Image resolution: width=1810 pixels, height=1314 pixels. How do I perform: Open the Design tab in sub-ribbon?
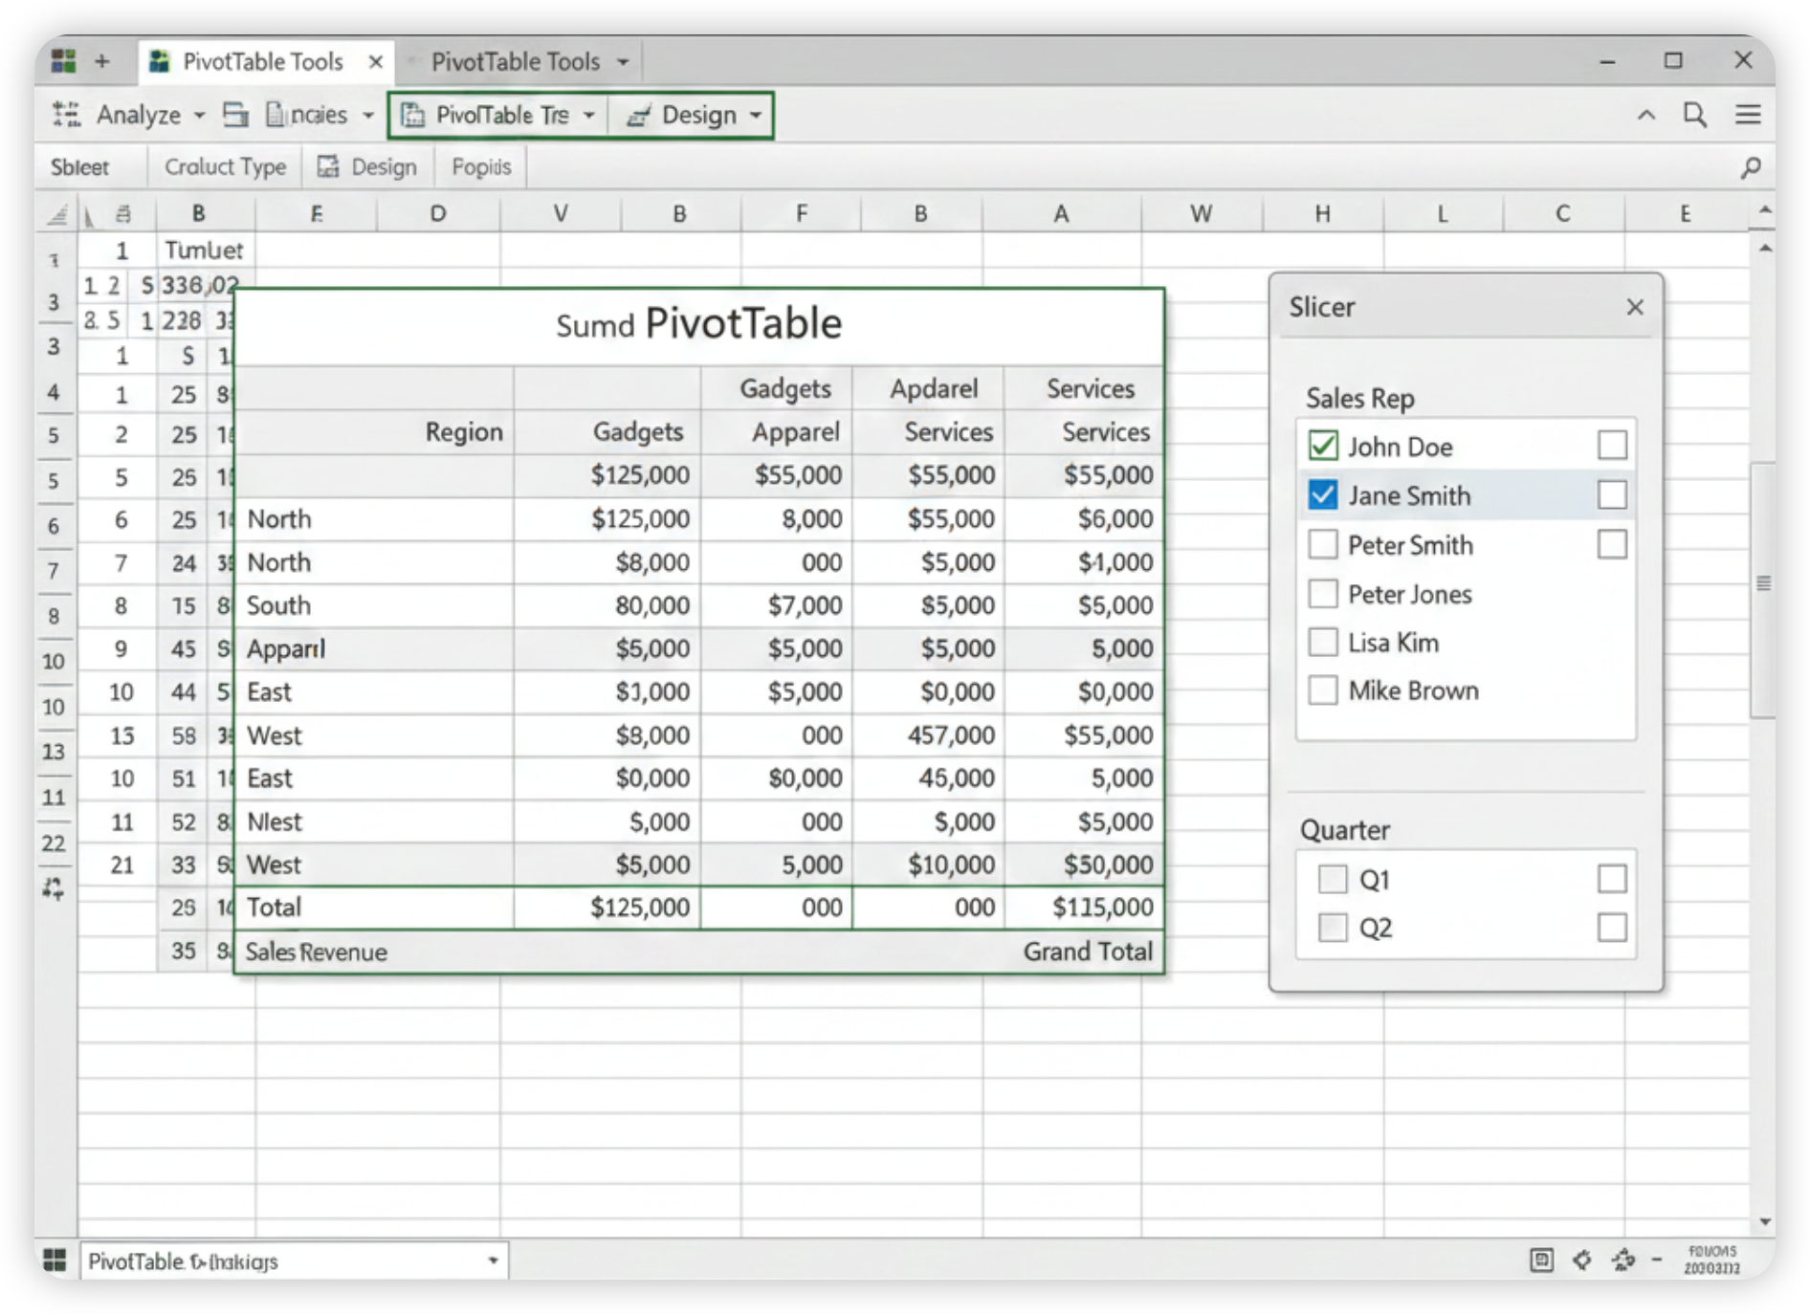pyautogui.click(x=368, y=167)
